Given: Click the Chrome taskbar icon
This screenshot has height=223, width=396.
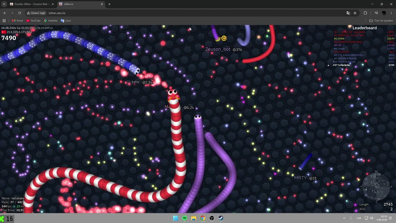Looking at the screenshot, I should (x=203, y=218).
